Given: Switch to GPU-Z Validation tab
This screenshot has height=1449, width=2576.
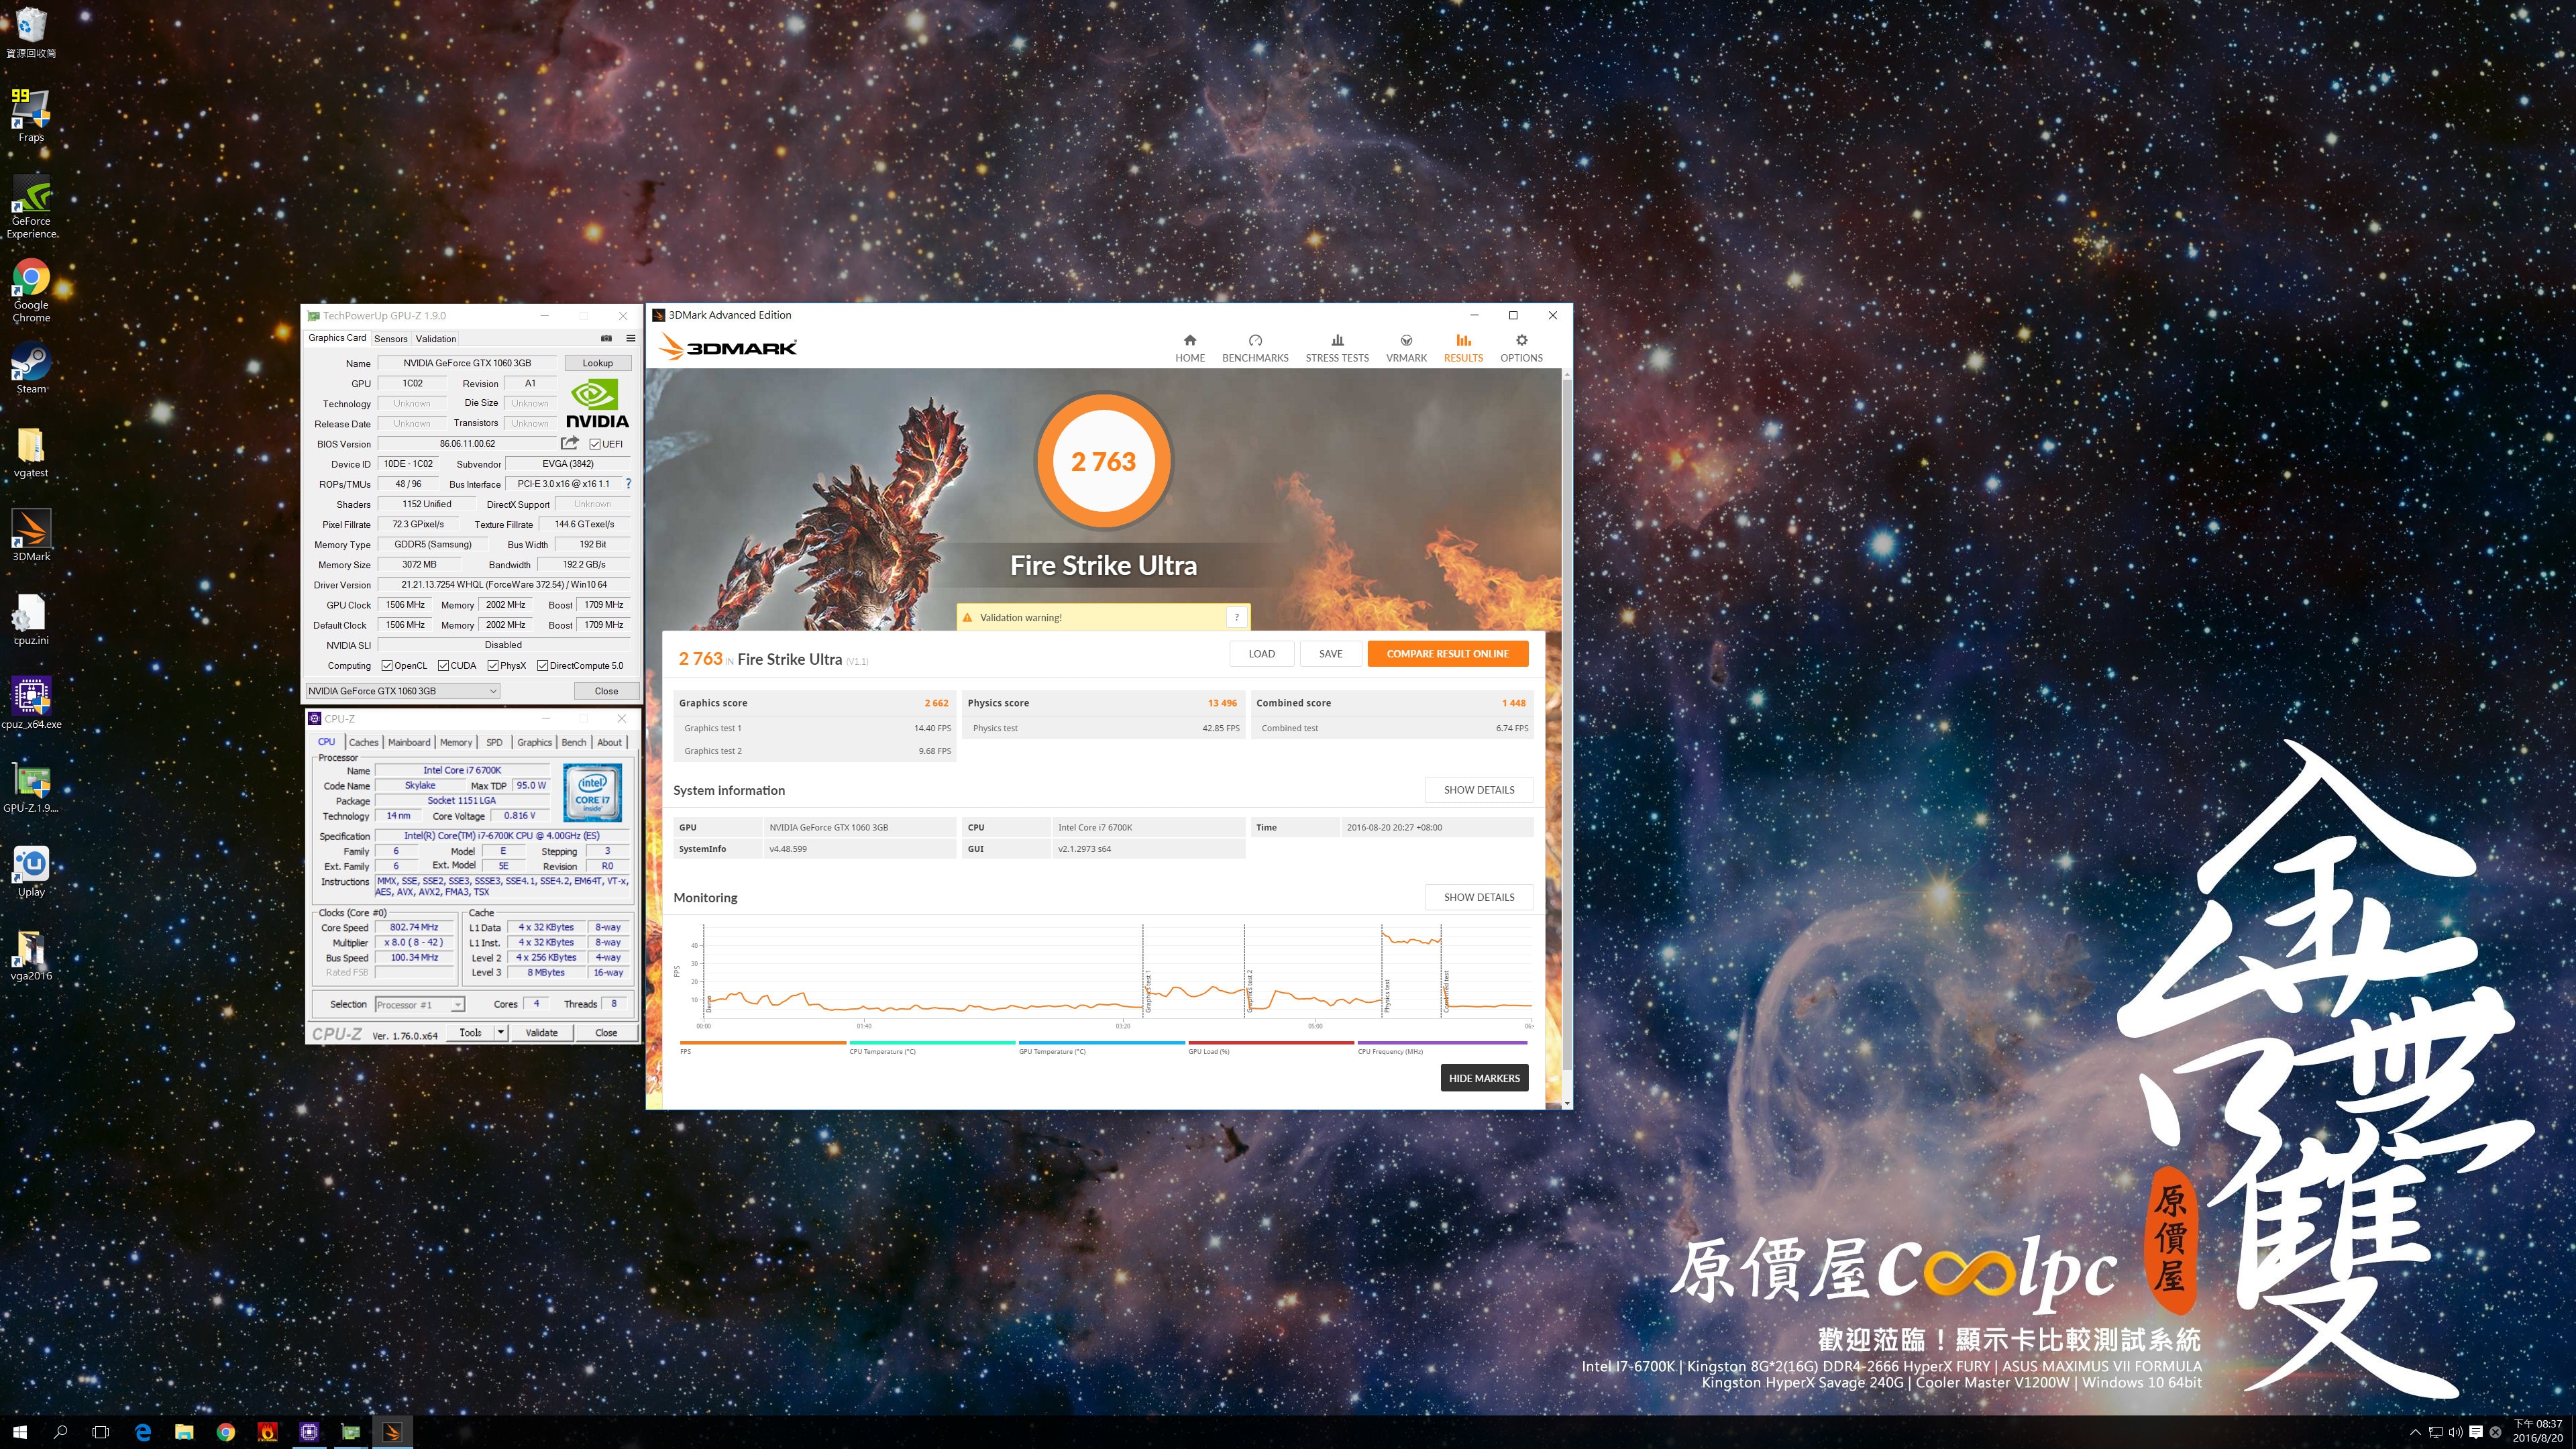Looking at the screenshot, I should coord(436,339).
